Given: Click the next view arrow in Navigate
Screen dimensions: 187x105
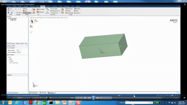Looking at the screenshot, I should (20, 9).
